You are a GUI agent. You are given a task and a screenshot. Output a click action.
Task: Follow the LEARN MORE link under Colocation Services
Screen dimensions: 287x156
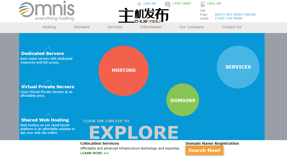[94, 153]
